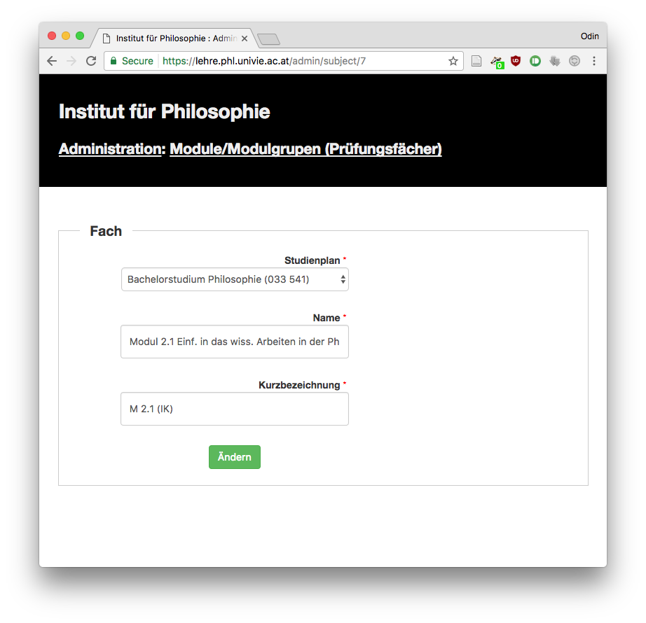Bookmark this page with the star icon

tap(453, 61)
